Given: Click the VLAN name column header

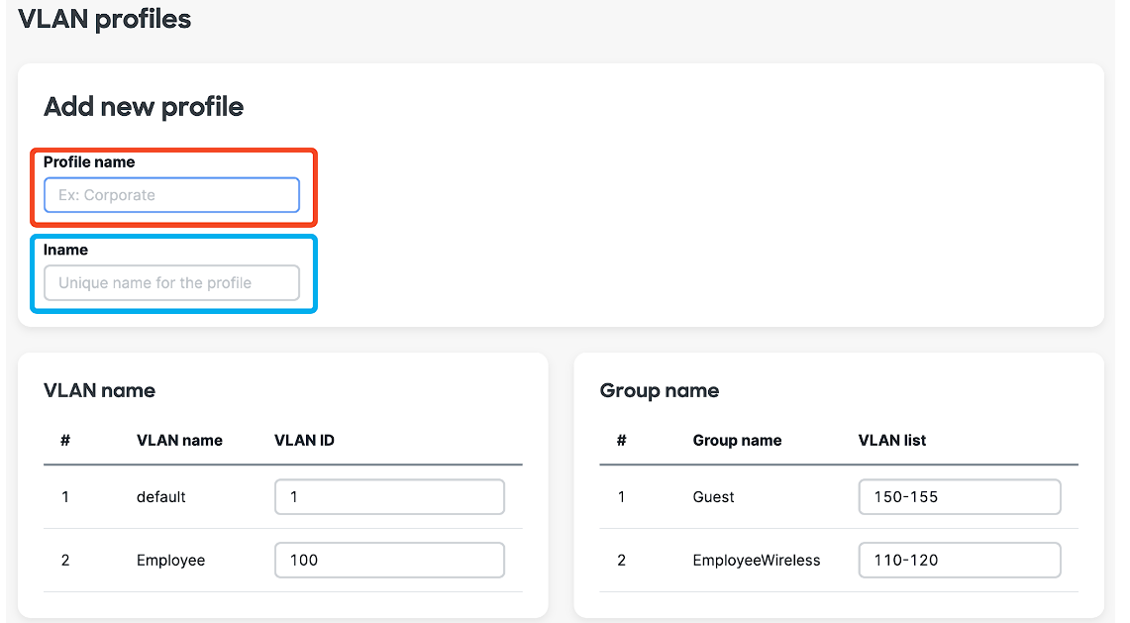Looking at the screenshot, I should click(x=179, y=440).
